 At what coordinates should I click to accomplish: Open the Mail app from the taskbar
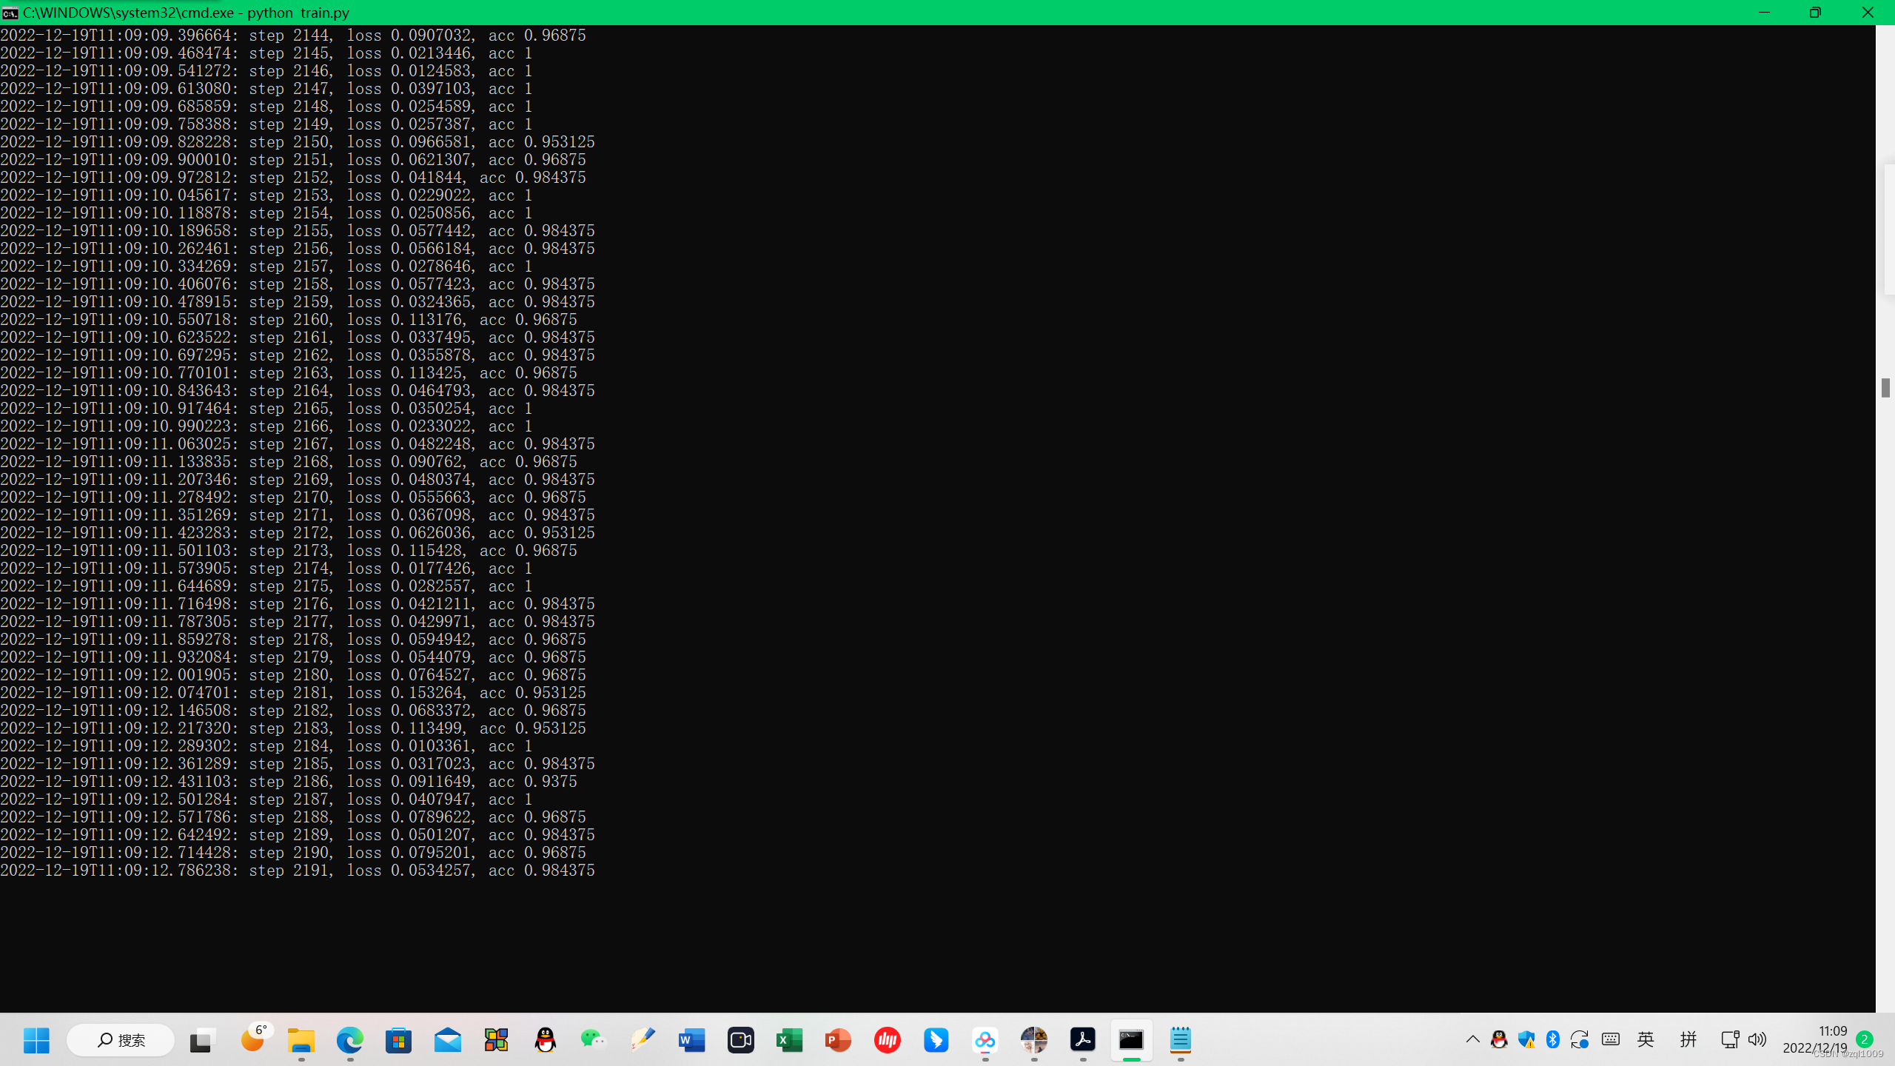pyautogui.click(x=447, y=1040)
